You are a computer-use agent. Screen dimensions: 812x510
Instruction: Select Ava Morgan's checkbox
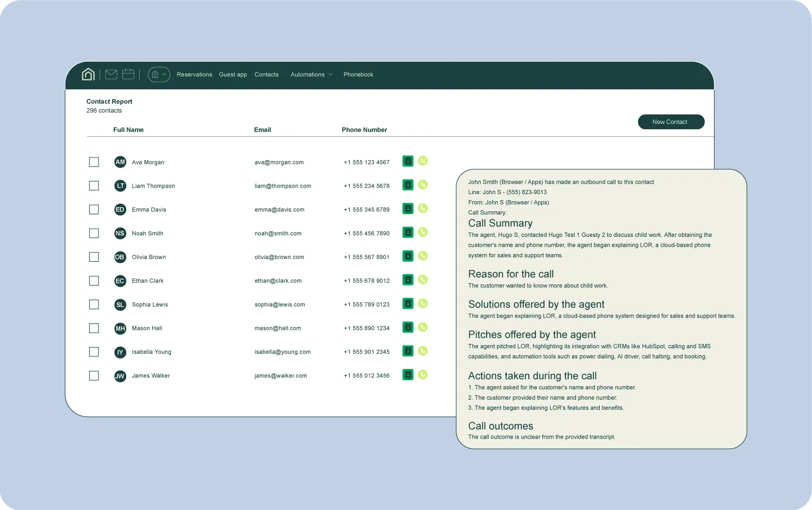94,162
